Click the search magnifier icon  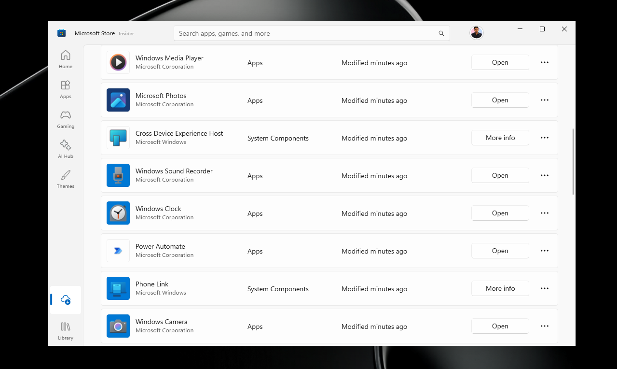(441, 33)
